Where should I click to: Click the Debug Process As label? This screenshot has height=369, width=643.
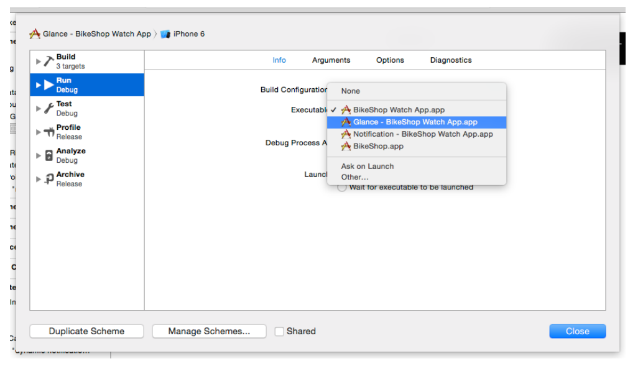click(296, 143)
